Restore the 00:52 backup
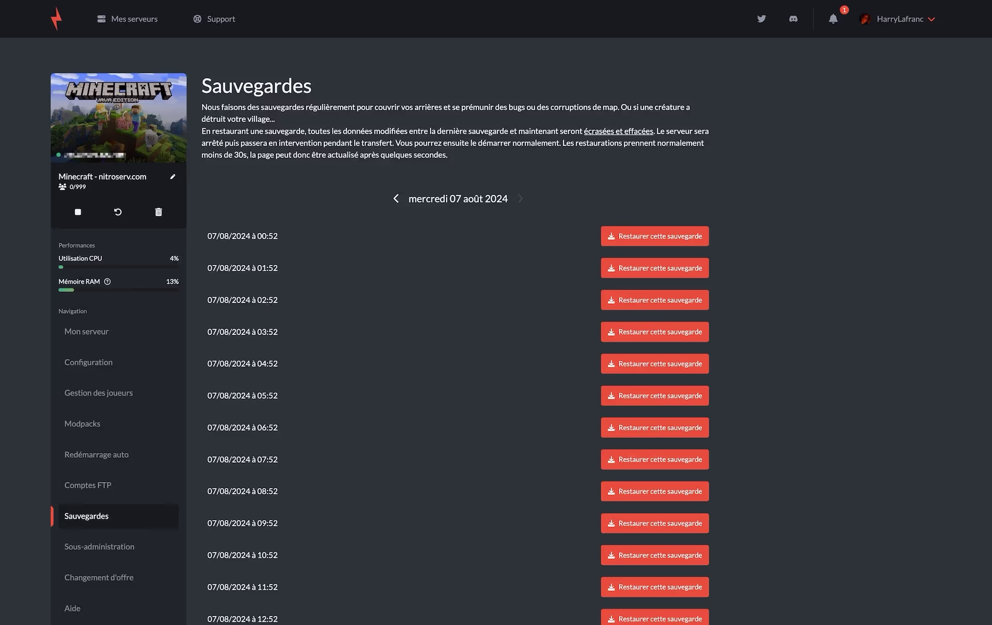The image size is (992, 625). [x=655, y=236]
